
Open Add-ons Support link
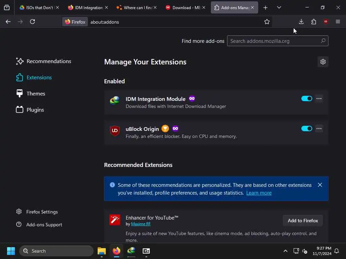[x=39, y=225]
